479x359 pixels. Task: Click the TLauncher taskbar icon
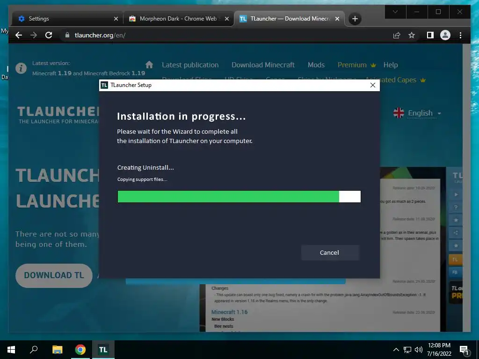click(x=103, y=350)
